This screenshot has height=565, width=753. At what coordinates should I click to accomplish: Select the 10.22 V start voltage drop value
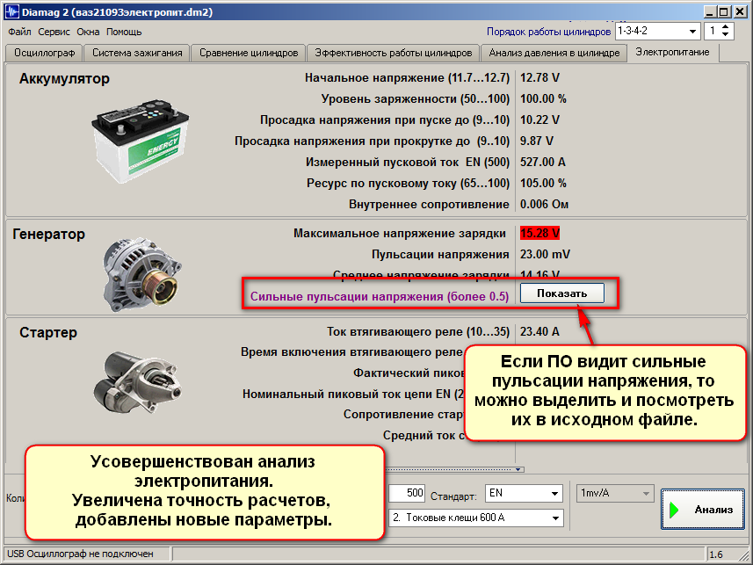pyautogui.click(x=539, y=120)
